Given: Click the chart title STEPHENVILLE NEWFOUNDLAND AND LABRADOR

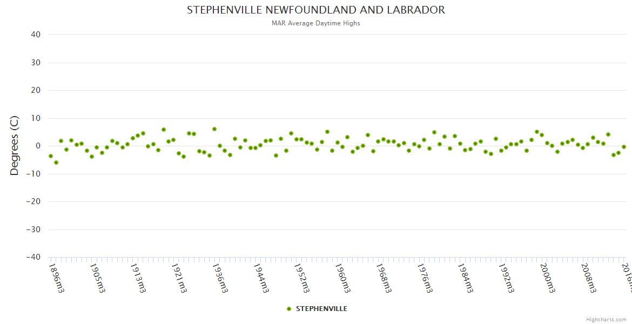Looking at the screenshot, I should pos(316,10).
